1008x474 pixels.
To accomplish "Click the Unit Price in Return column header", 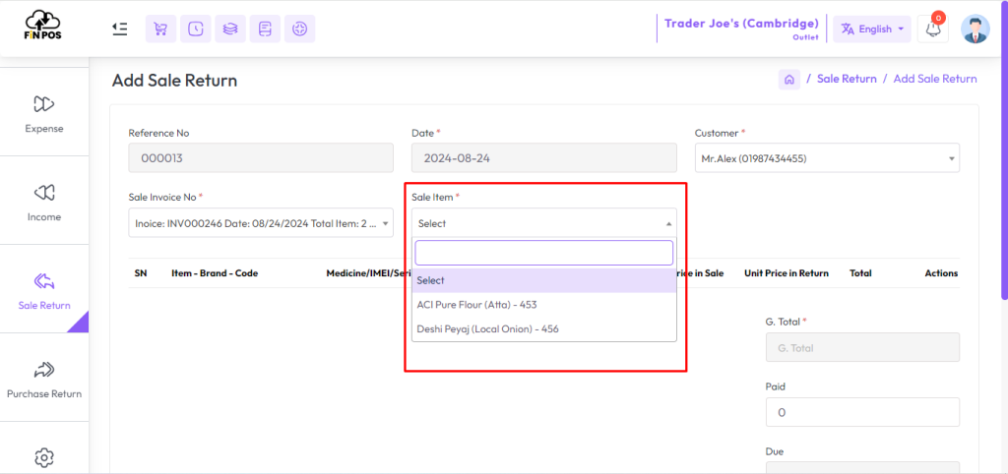I will pyautogui.click(x=787, y=273).
